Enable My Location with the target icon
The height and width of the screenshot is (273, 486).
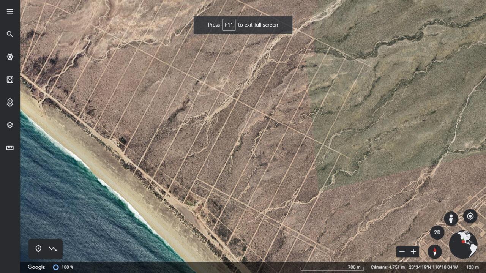pyautogui.click(x=470, y=216)
